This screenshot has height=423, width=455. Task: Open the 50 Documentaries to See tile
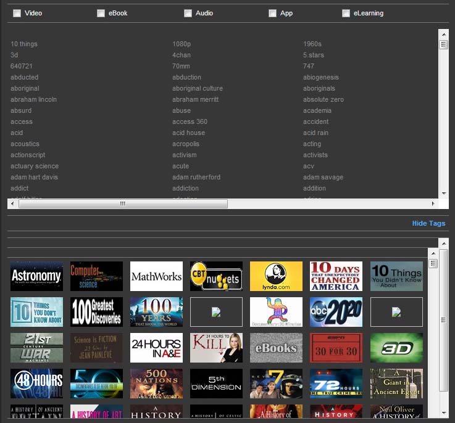point(97,384)
